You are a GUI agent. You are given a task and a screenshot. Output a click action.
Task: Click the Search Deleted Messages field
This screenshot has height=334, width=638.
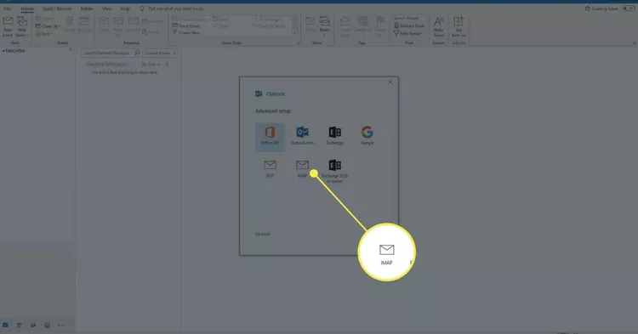tap(107, 53)
